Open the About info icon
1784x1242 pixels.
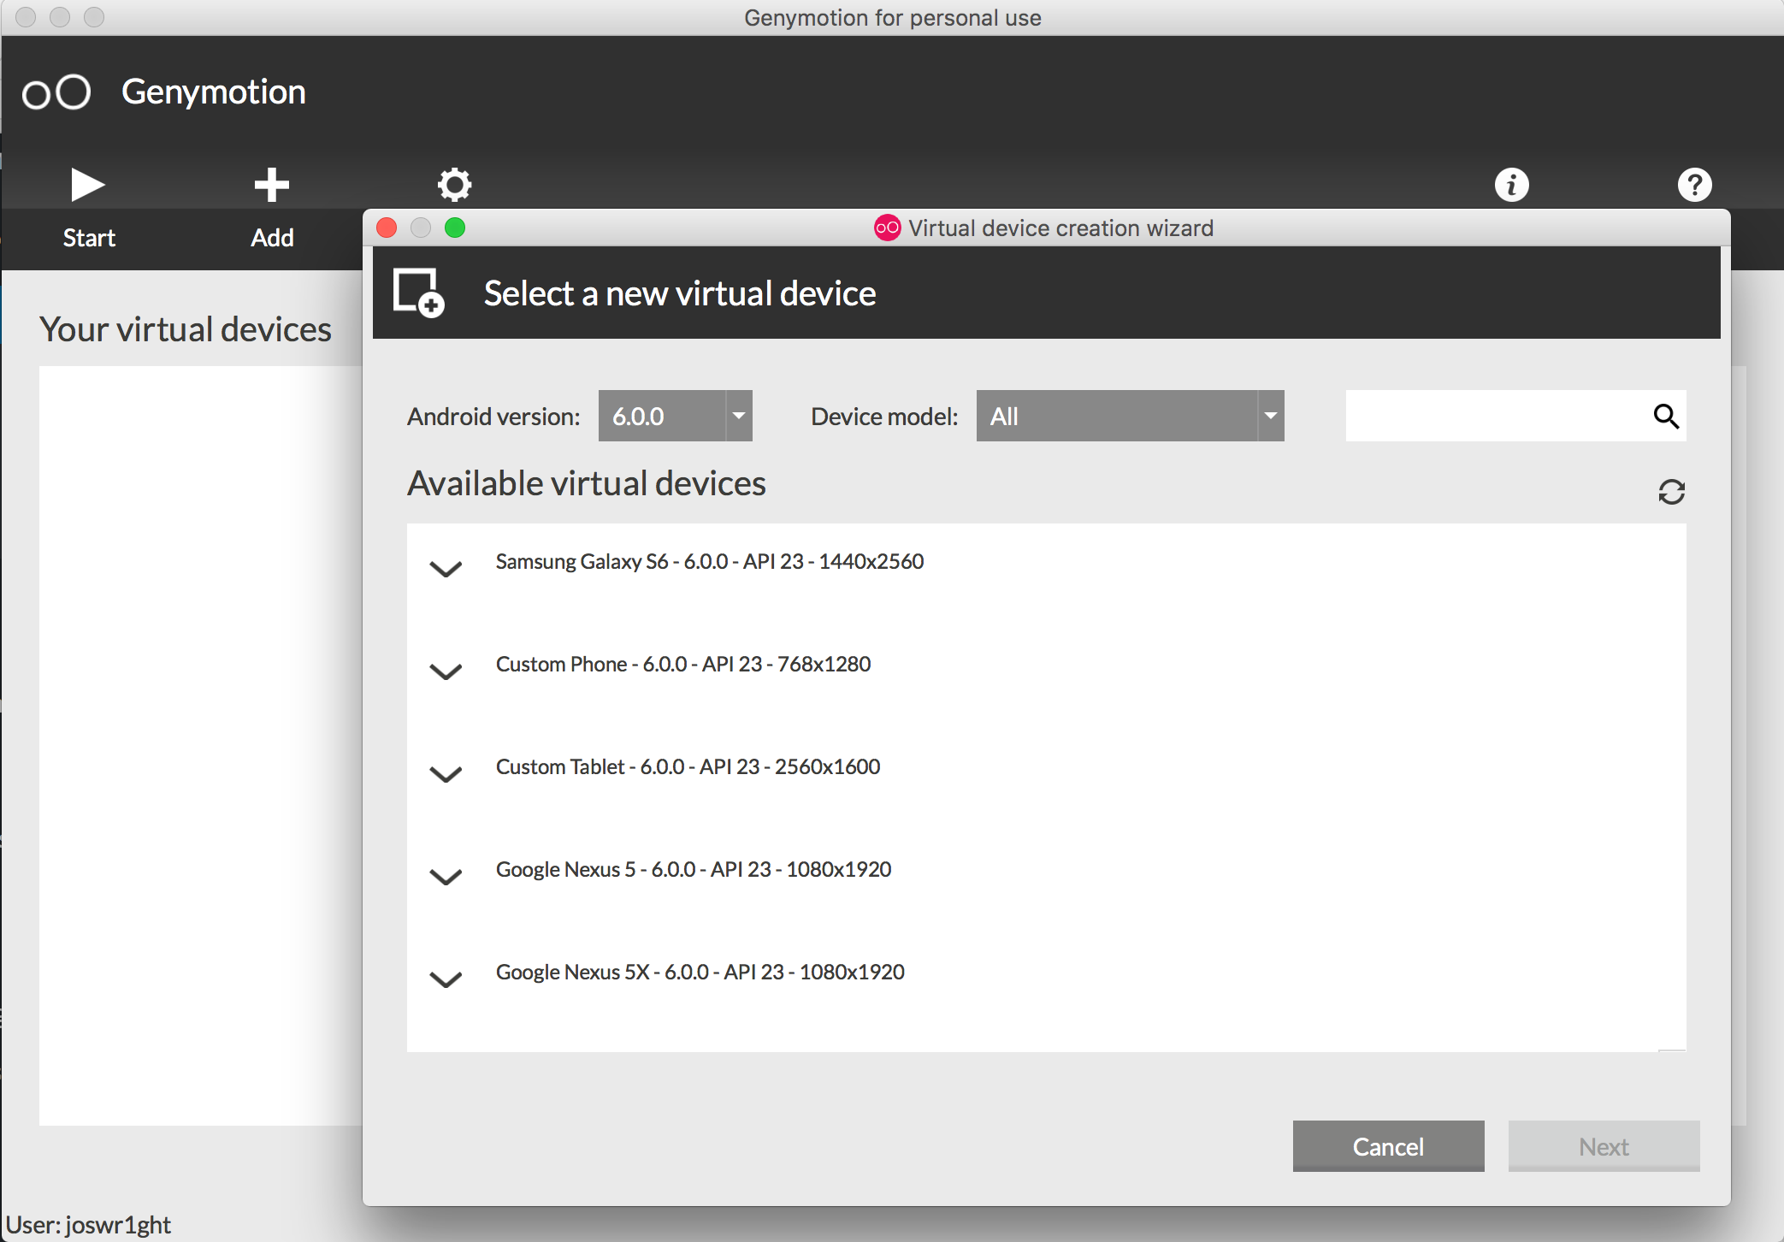coord(1511,184)
